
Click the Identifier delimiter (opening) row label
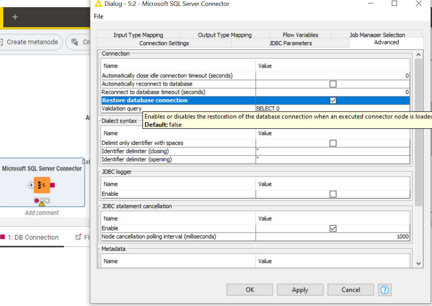[137, 159]
